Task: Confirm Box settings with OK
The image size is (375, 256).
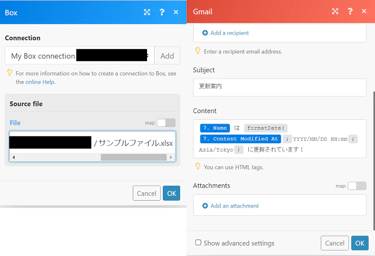Action: (x=172, y=193)
